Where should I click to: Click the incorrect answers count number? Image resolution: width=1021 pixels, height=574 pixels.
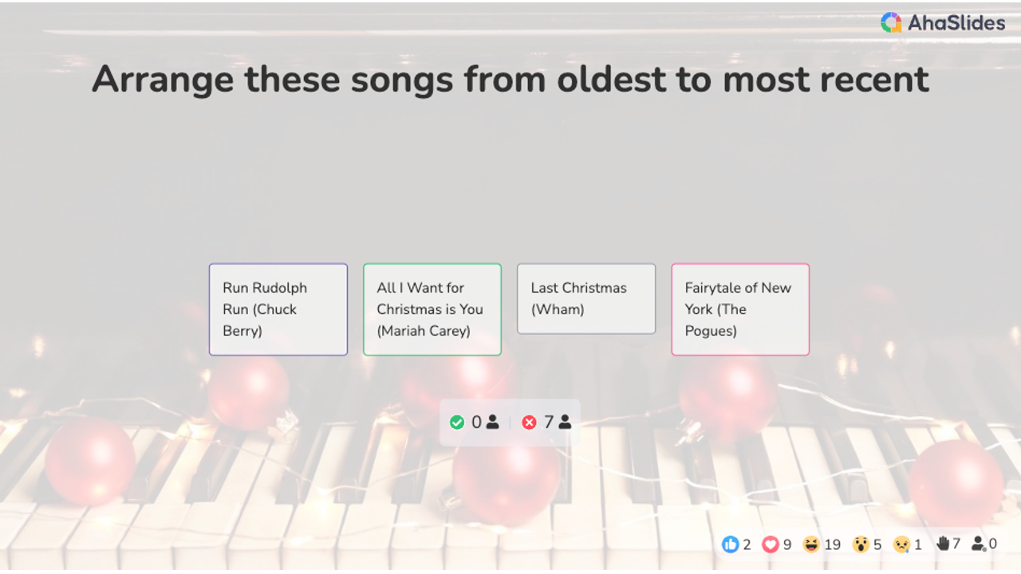coord(549,423)
